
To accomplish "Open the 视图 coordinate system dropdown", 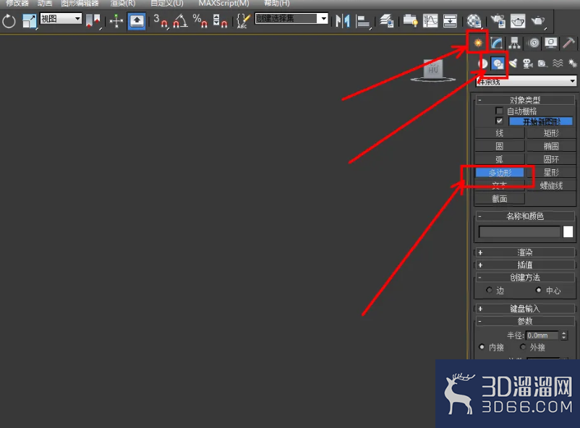I will 61,19.
